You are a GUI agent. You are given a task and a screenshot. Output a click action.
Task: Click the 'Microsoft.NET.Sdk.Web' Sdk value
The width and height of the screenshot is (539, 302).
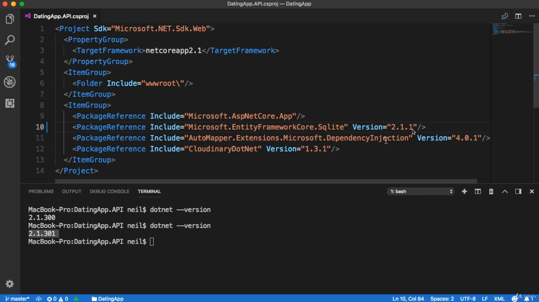pos(161,29)
